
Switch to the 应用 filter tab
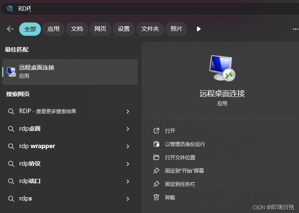tap(53, 29)
